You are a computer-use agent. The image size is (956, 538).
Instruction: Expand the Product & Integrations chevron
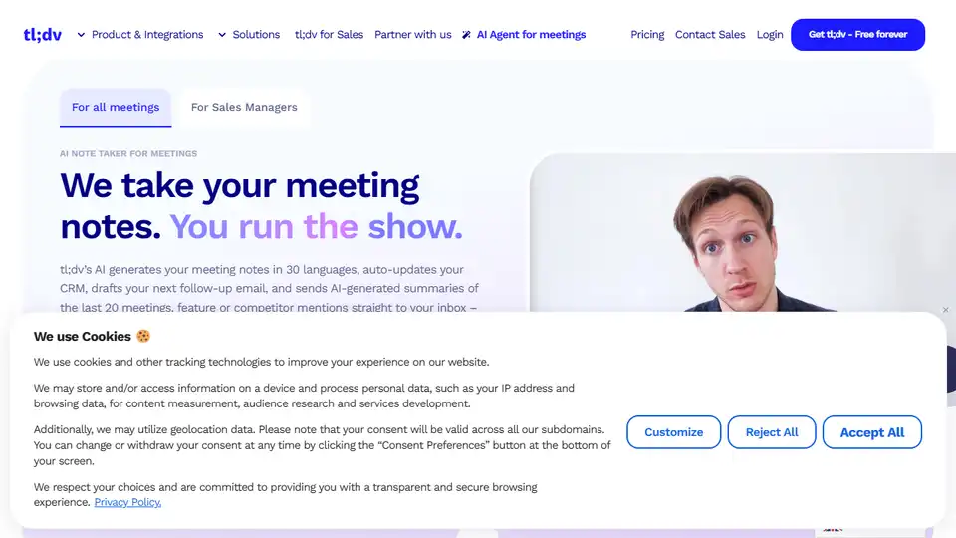[x=81, y=35]
